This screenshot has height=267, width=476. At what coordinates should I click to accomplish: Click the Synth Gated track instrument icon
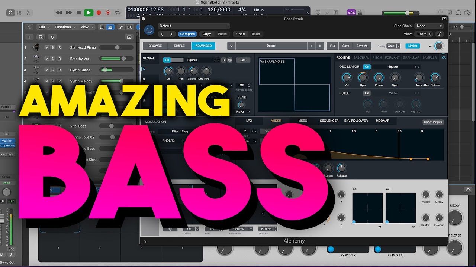36,70
